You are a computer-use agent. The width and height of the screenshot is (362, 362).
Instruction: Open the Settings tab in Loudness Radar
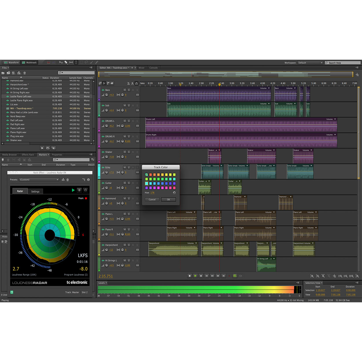[x=35, y=191]
